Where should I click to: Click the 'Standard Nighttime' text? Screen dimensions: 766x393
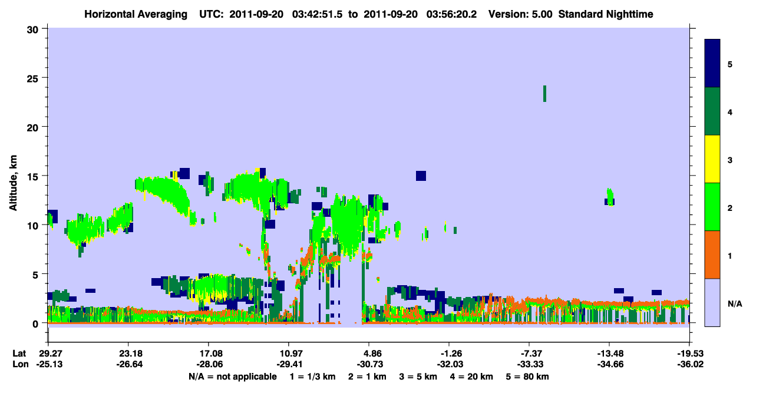[x=606, y=14]
